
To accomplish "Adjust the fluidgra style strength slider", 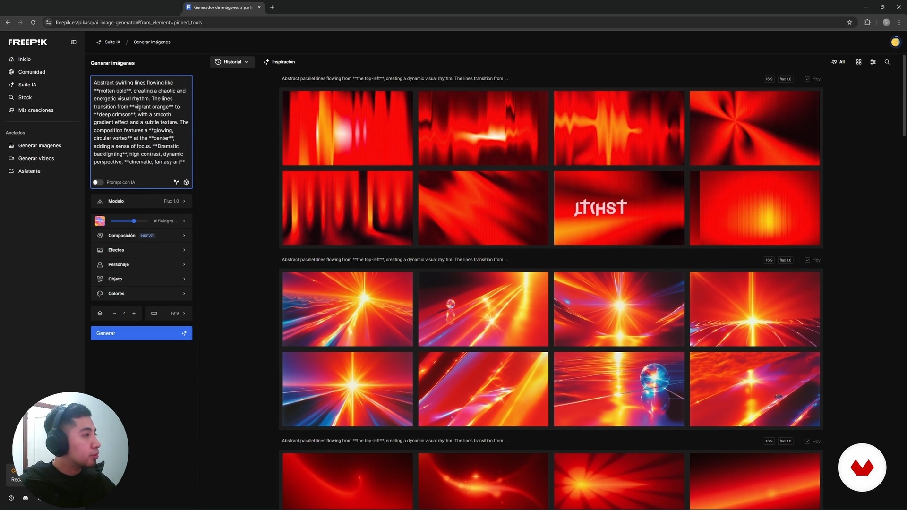I will click(134, 221).
